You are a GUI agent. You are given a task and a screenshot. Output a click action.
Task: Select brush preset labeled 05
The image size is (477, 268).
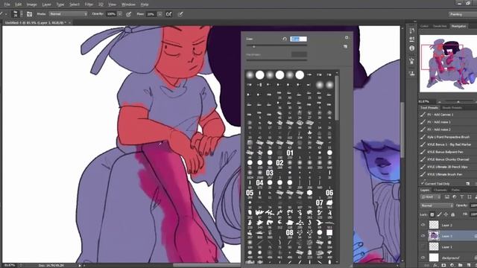pos(250,193)
